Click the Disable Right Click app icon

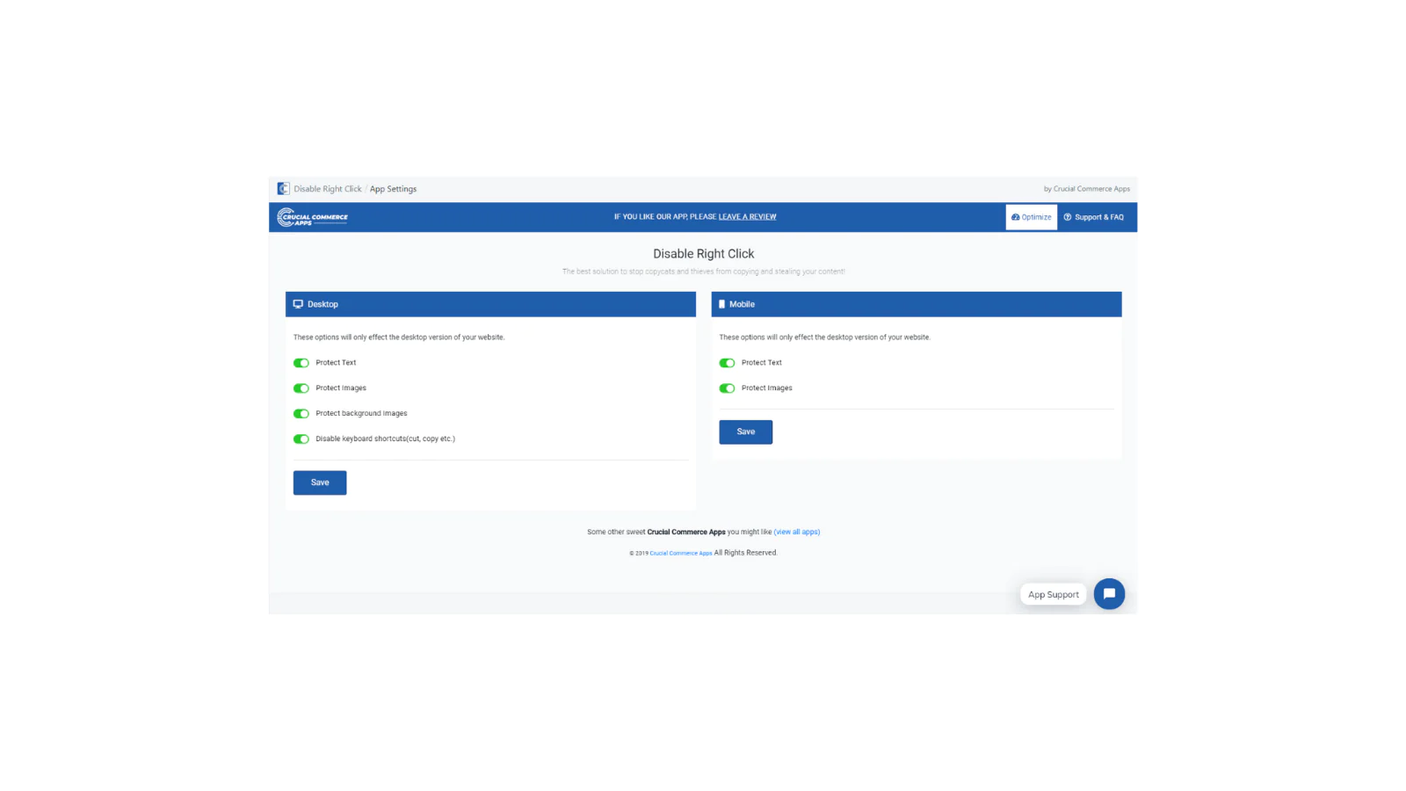pos(283,189)
